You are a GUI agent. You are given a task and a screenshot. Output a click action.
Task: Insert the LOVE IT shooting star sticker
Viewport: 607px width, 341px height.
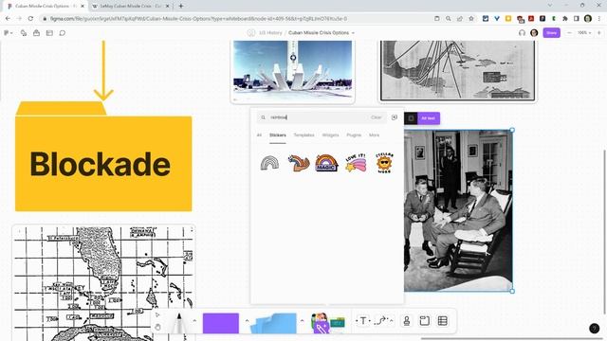pyautogui.click(x=356, y=163)
